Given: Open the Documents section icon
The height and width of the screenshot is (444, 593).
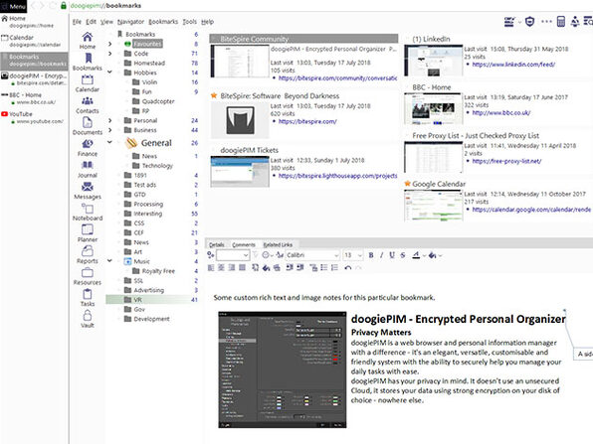Looking at the screenshot, I should tap(88, 126).
